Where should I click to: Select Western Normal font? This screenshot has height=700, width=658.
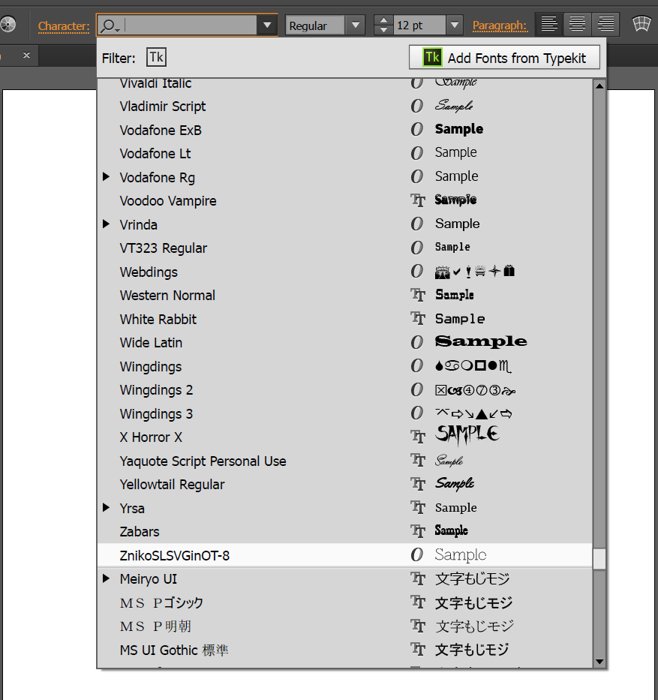click(x=344, y=296)
